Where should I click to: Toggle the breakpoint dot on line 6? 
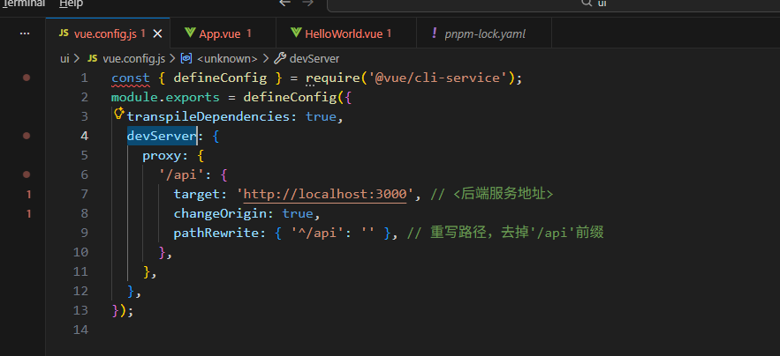tap(27, 174)
